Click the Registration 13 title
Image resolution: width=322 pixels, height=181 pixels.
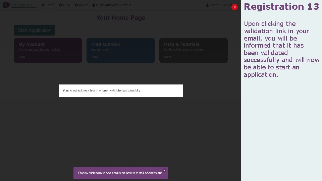pyautogui.click(x=281, y=7)
